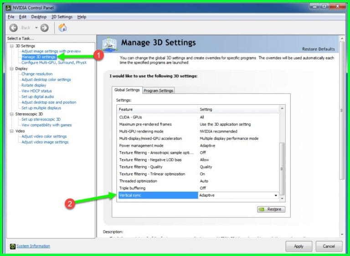The width and height of the screenshot is (350, 256).
Task: Collapse the Display tree node
Action: [11, 69]
